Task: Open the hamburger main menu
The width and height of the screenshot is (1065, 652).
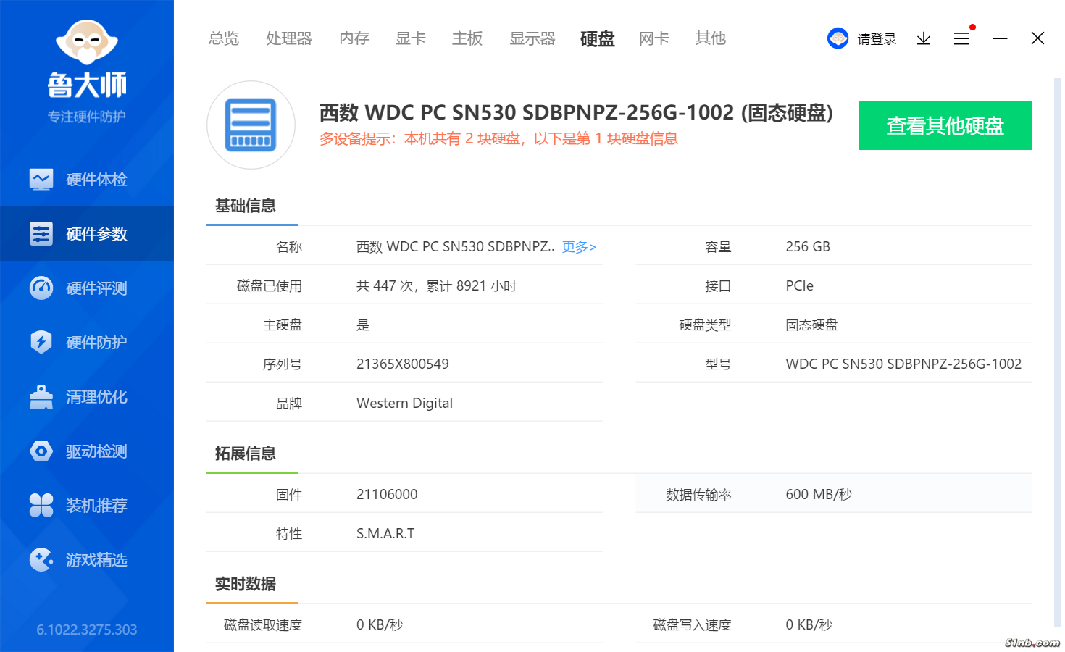Action: [x=961, y=38]
